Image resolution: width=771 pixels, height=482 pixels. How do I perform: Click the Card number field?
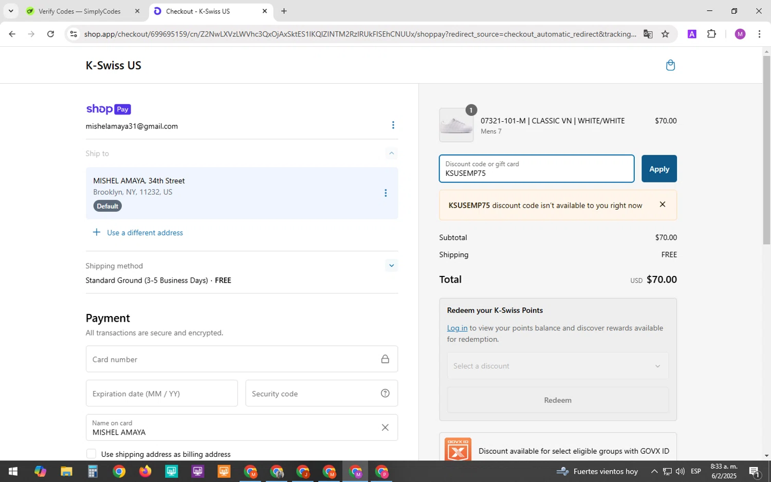[242, 359]
